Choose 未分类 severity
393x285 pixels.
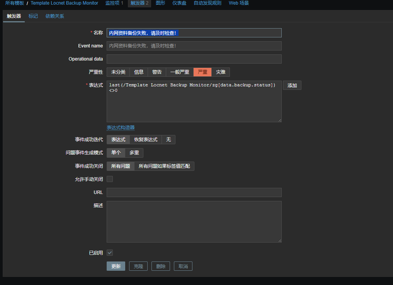[118, 72]
